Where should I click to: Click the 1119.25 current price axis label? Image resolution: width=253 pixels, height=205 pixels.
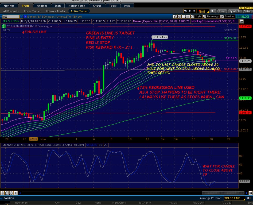(x=245, y=61)
